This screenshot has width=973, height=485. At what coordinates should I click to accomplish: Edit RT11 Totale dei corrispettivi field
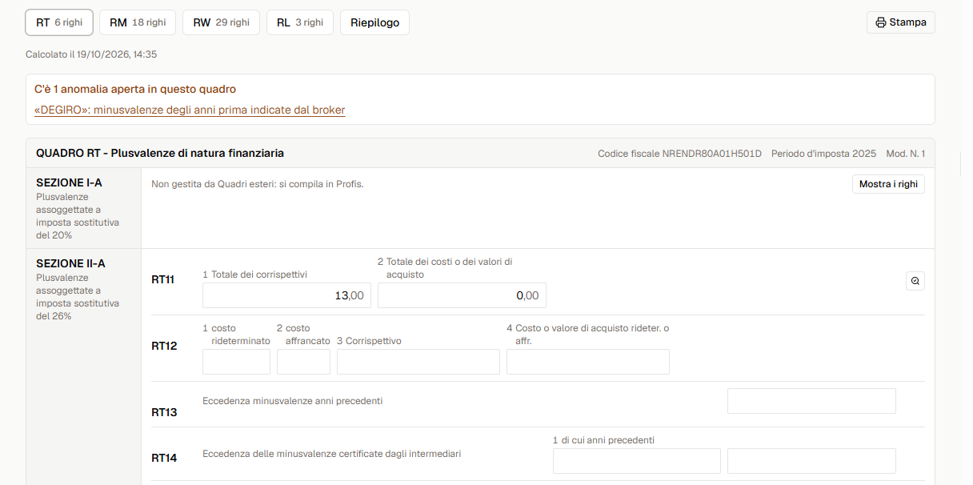pyautogui.click(x=286, y=295)
